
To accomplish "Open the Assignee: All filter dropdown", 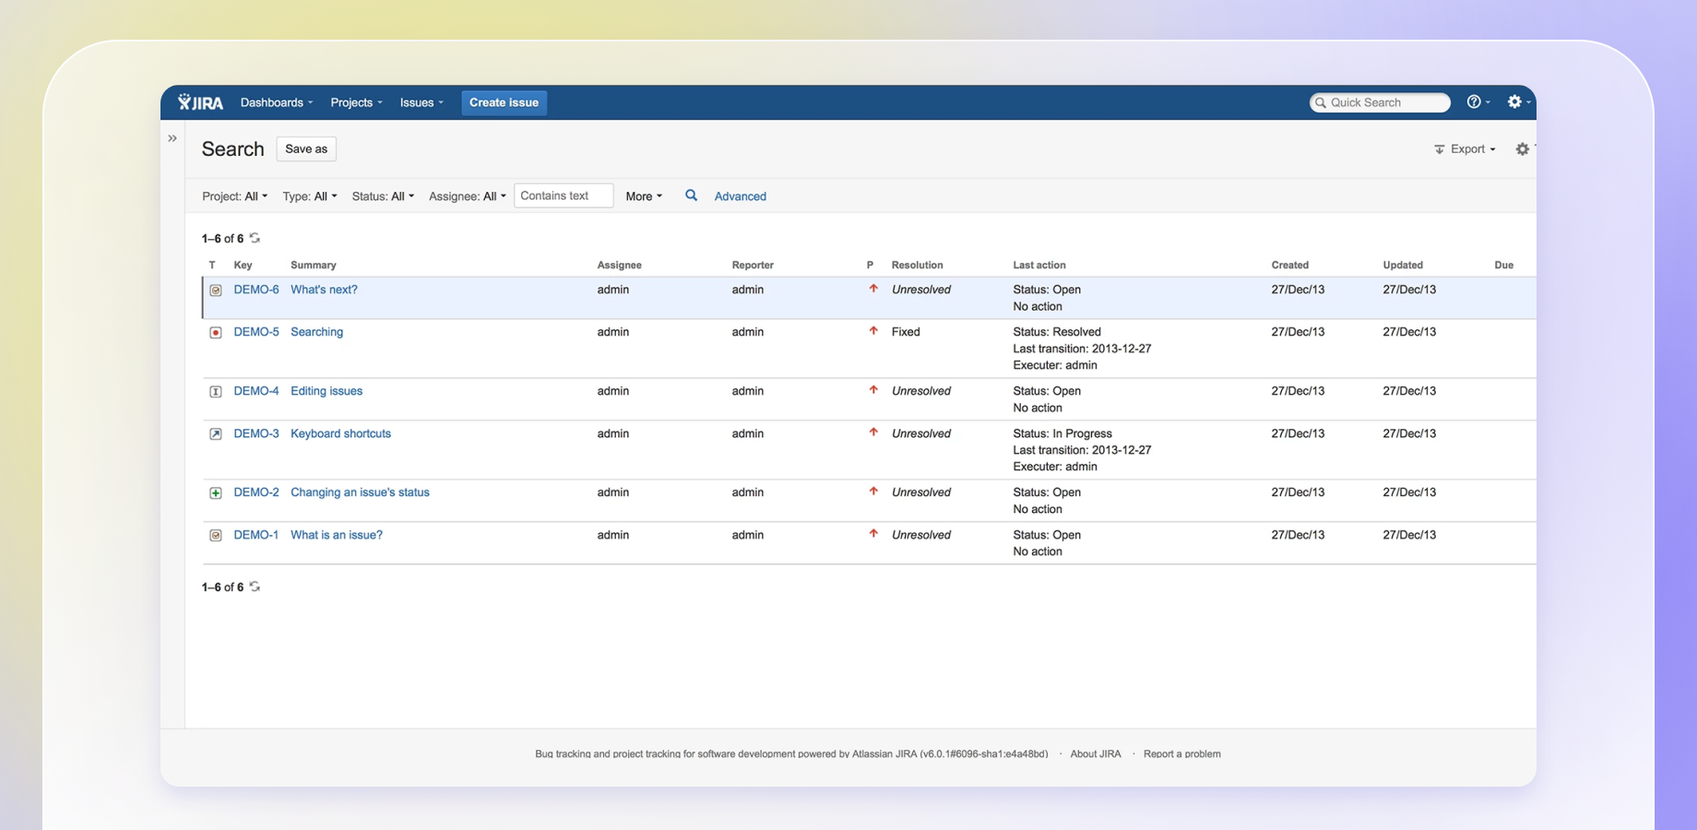I will point(468,196).
